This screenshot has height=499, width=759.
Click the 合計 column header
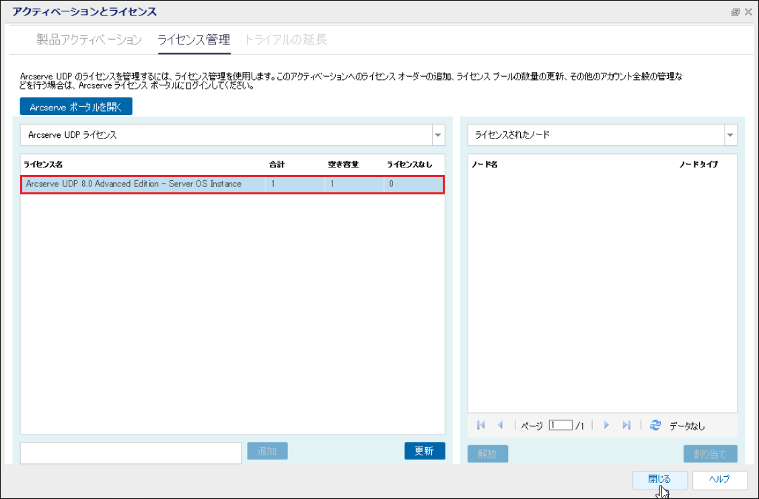[277, 165]
